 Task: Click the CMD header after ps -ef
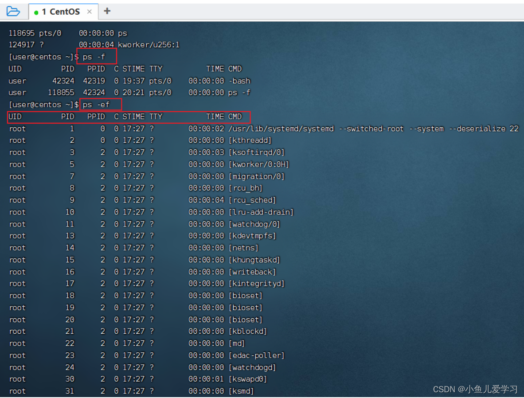point(235,117)
